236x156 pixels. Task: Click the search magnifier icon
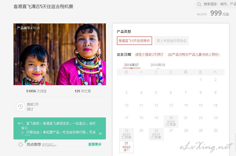point(199,4)
